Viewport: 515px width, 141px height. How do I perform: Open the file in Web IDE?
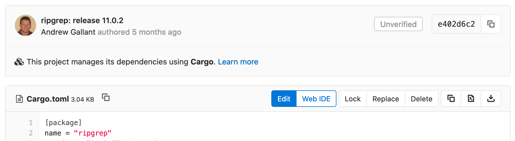[x=316, y=99]
